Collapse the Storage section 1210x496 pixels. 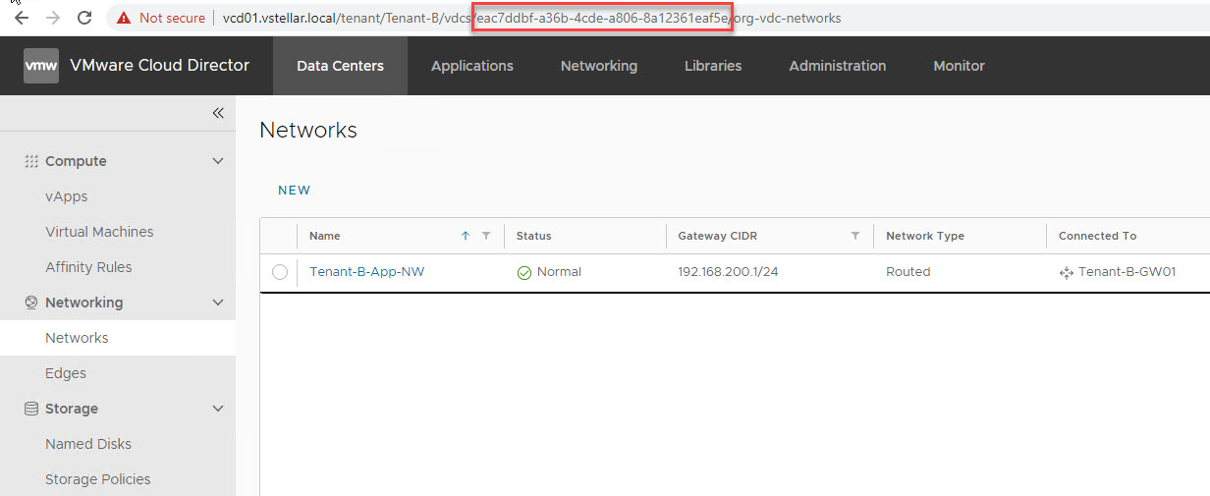tap(218, 409)
